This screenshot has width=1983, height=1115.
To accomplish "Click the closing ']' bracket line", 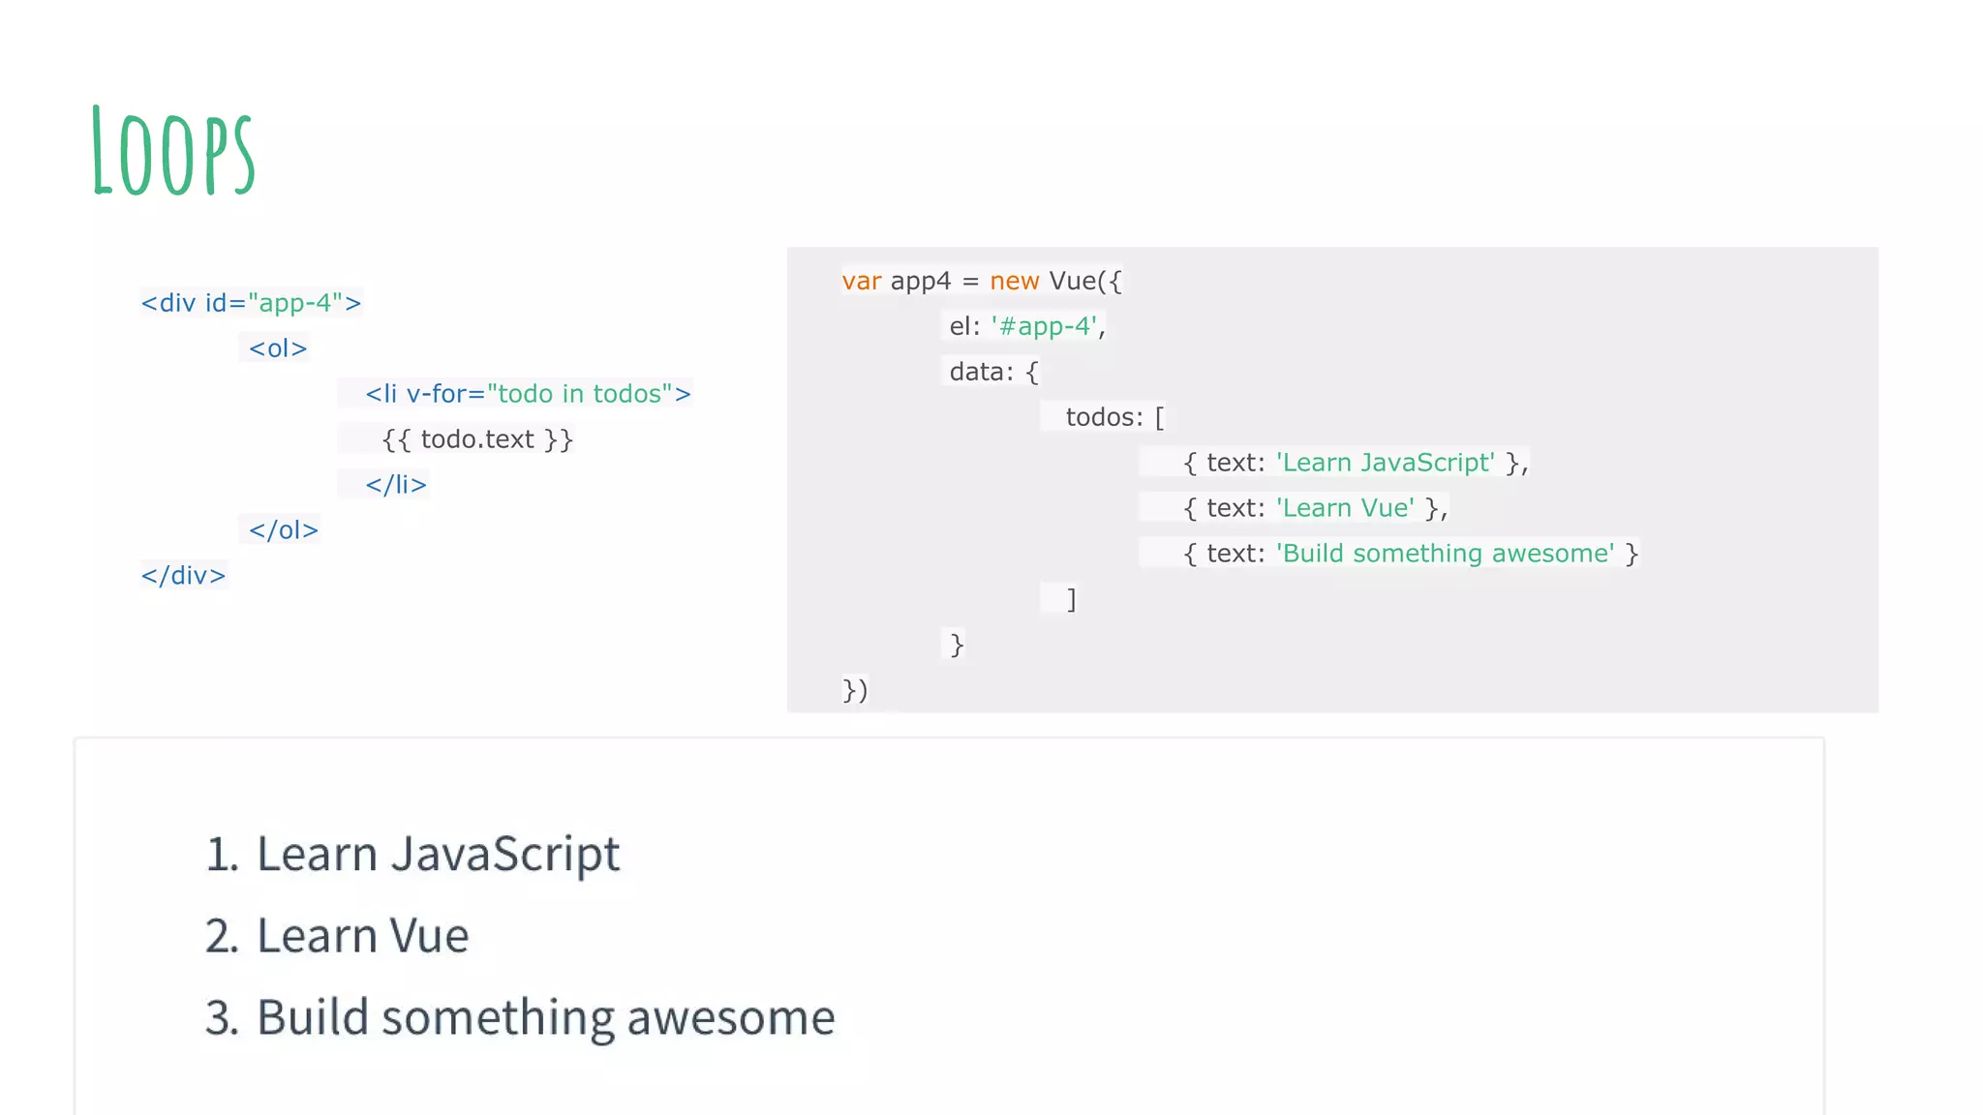I will (1071, 600).
